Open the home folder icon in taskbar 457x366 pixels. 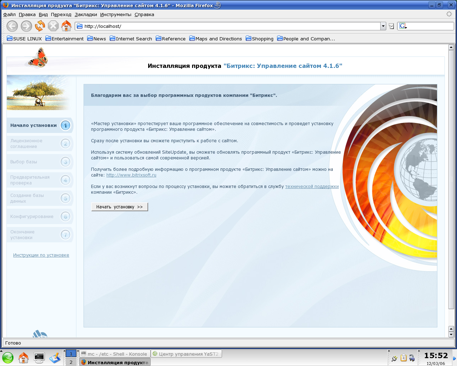24,357
